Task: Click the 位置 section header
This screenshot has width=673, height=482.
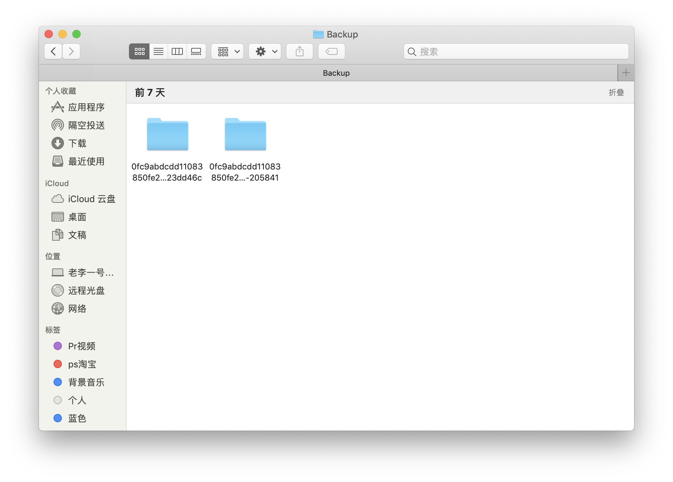Action: tap(53, 256)
